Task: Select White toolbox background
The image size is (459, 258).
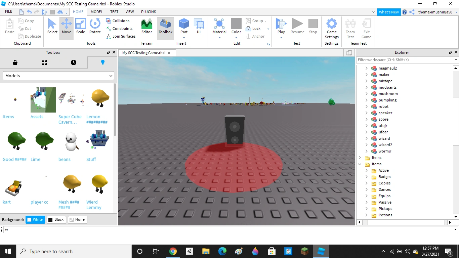Action: point(35,220)
